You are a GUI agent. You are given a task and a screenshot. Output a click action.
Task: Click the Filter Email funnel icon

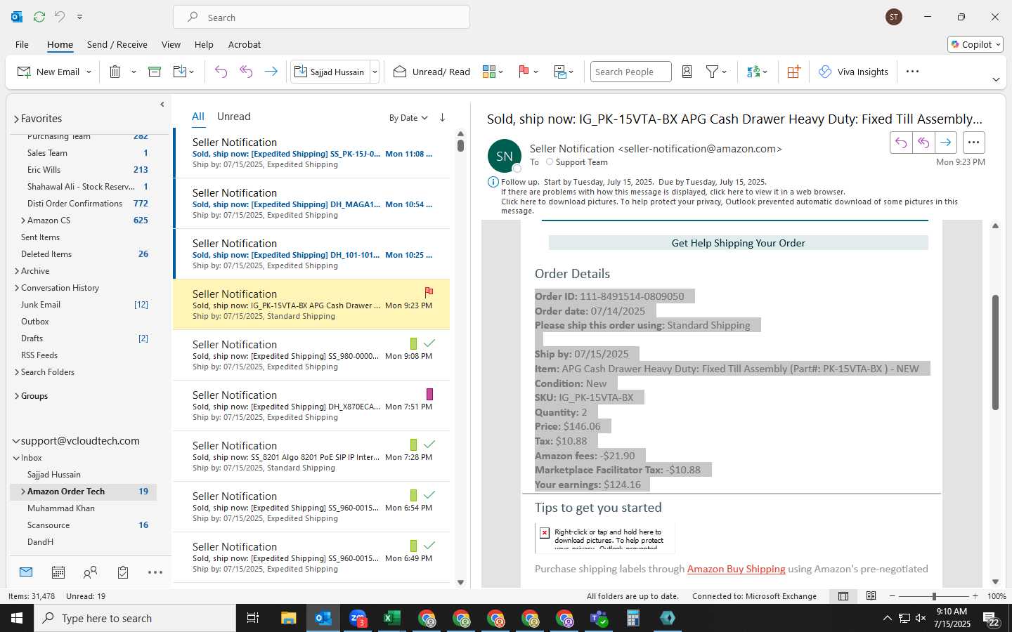pyautogui.click(x=712, y=72)
